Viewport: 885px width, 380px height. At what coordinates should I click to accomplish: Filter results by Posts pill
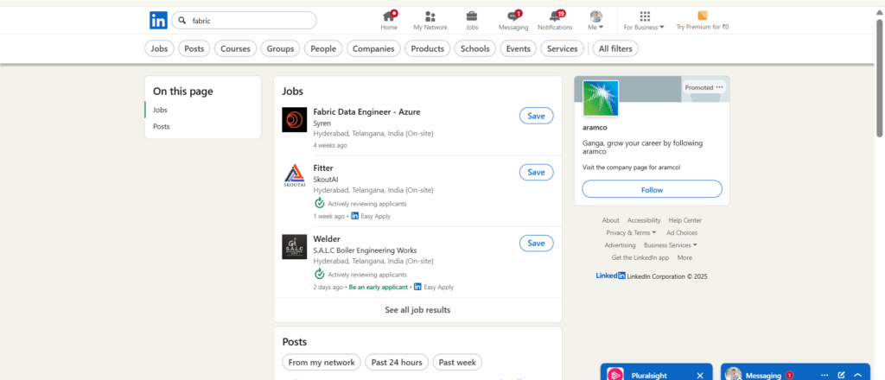(x=194, y=49)
